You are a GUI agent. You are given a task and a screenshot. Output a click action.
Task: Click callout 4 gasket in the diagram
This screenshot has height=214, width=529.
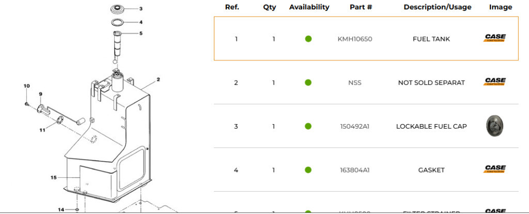click(x=141, y=22)
